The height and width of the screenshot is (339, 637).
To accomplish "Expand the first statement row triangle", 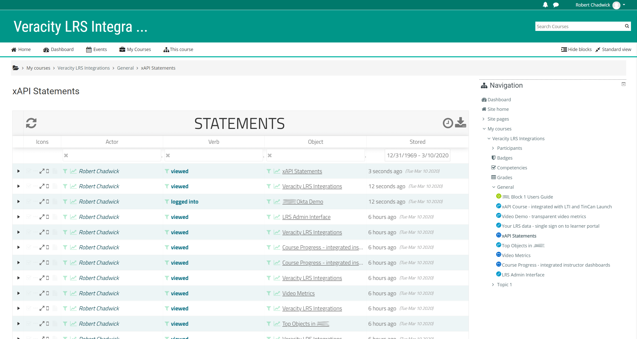I will coord(18,171).
